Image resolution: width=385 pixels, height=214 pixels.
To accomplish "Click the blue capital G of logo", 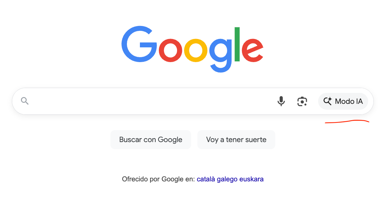I will [x=139, y=44].
